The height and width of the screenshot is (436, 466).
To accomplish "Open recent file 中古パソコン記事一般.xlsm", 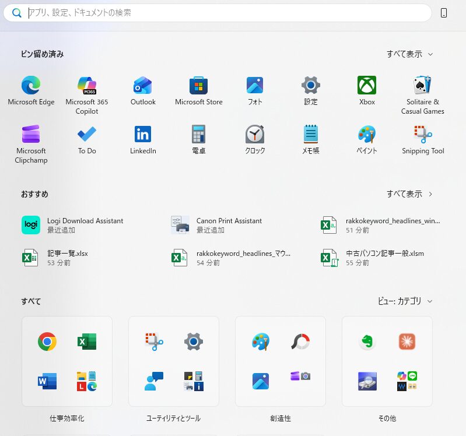I will coord(373,258).
